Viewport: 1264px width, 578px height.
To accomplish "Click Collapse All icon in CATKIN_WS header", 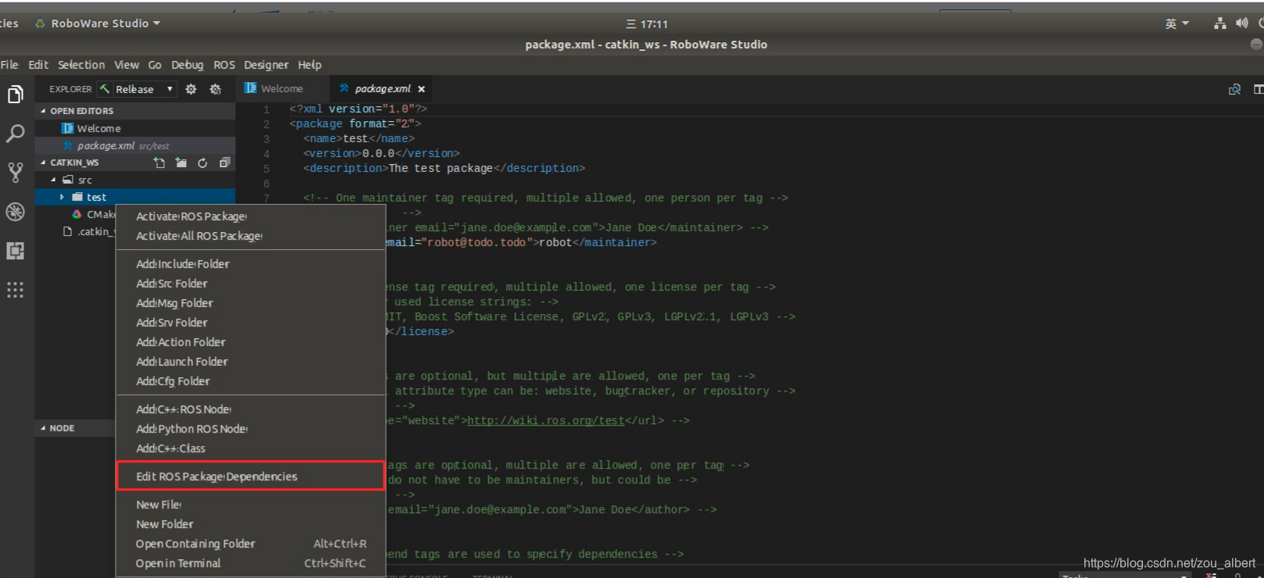I will coord(225,162).
